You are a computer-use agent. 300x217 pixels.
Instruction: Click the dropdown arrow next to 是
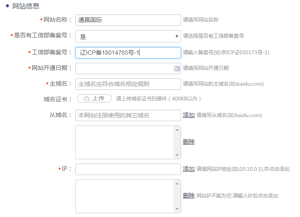coord(177,36)
